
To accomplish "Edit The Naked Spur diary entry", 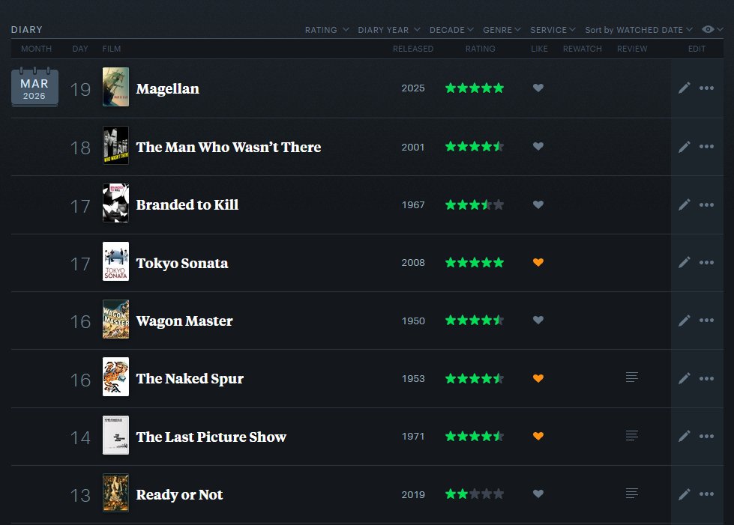I will click(684, 379).
